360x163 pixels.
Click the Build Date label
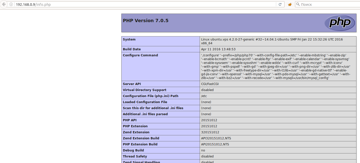[132, 49]
